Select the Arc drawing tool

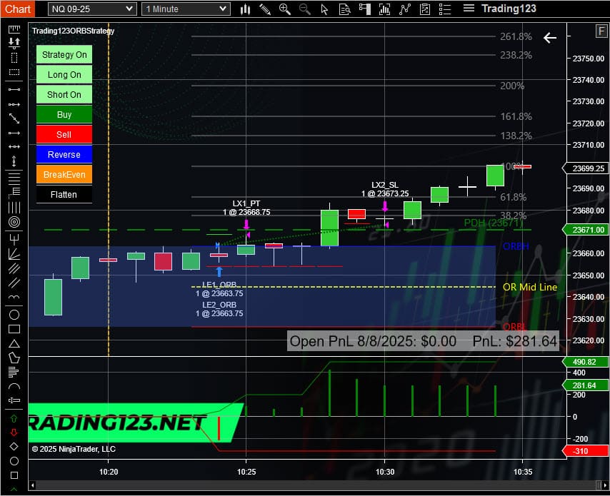(x=14, y=386)
